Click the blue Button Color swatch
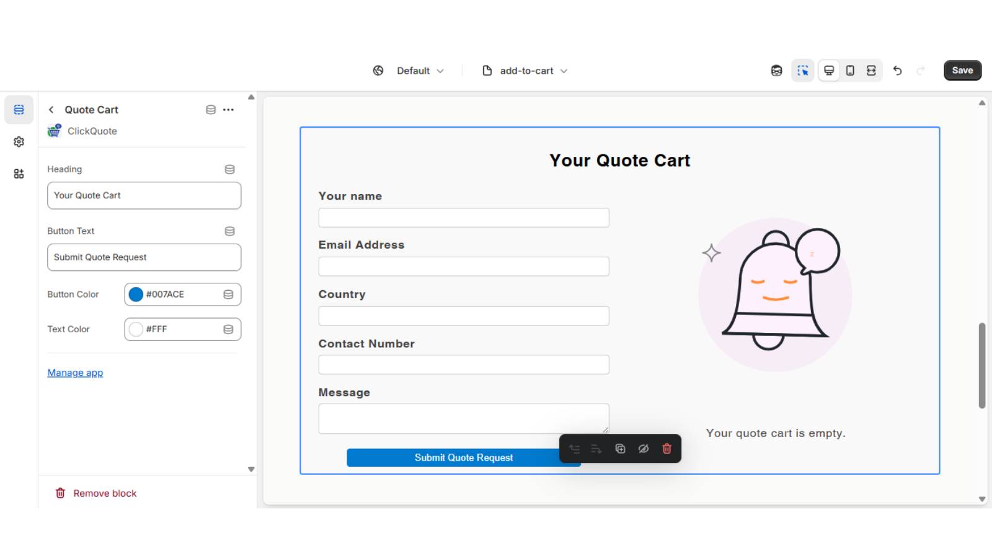 pos(136,294)
